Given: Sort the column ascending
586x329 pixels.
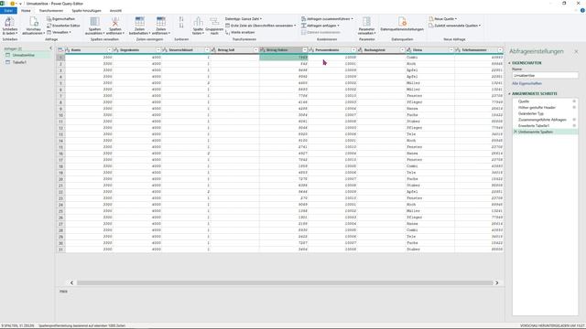Looking at the screenshot, I should 181,19.
